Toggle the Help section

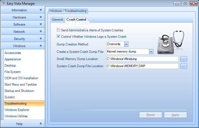23,124
